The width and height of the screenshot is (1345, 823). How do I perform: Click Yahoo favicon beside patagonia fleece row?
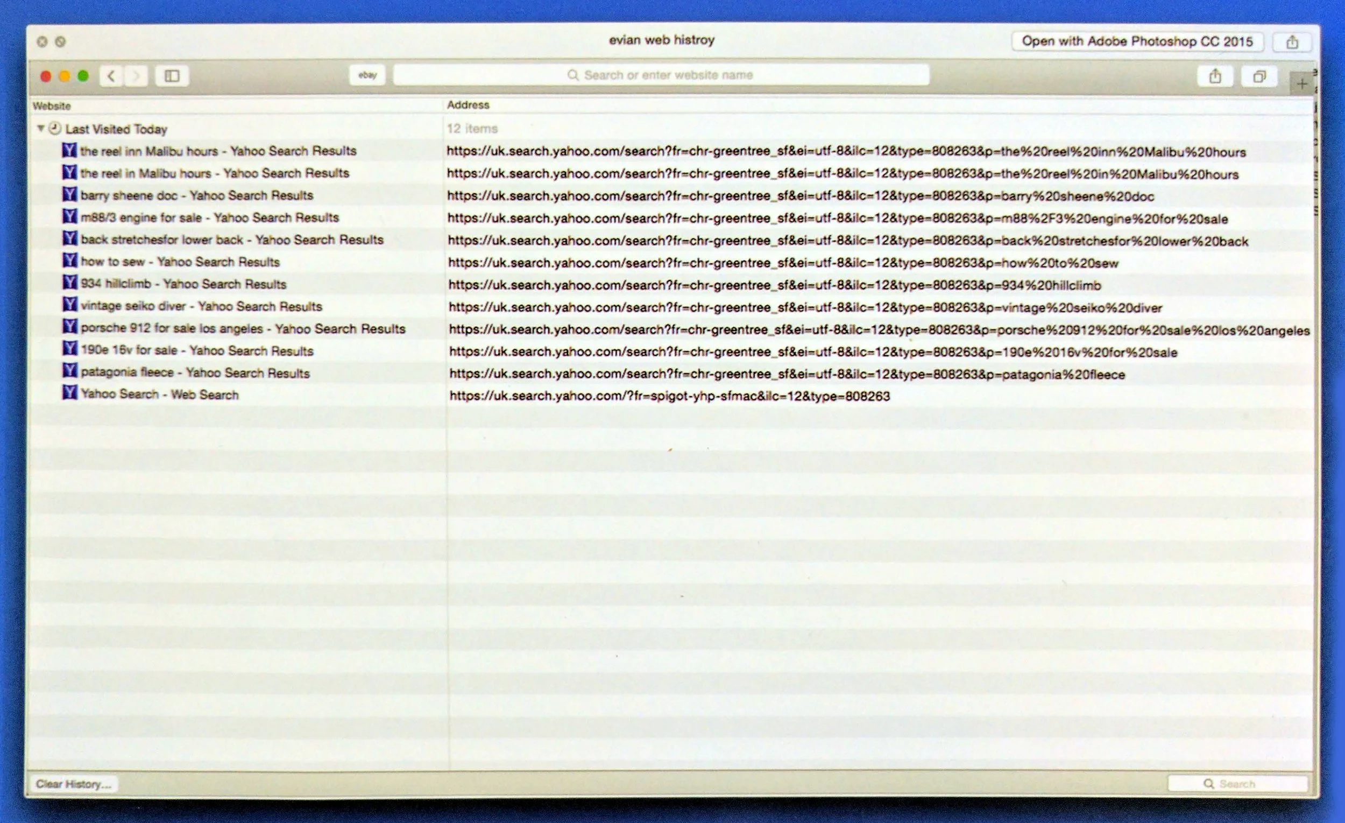coord(69,370)
